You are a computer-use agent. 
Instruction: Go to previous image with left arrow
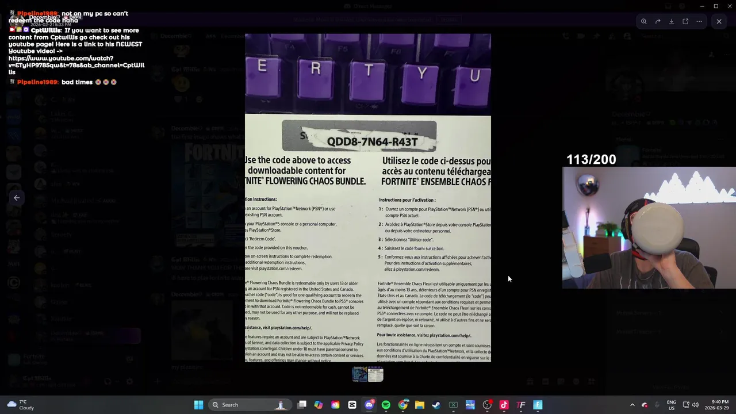[17, 197]
